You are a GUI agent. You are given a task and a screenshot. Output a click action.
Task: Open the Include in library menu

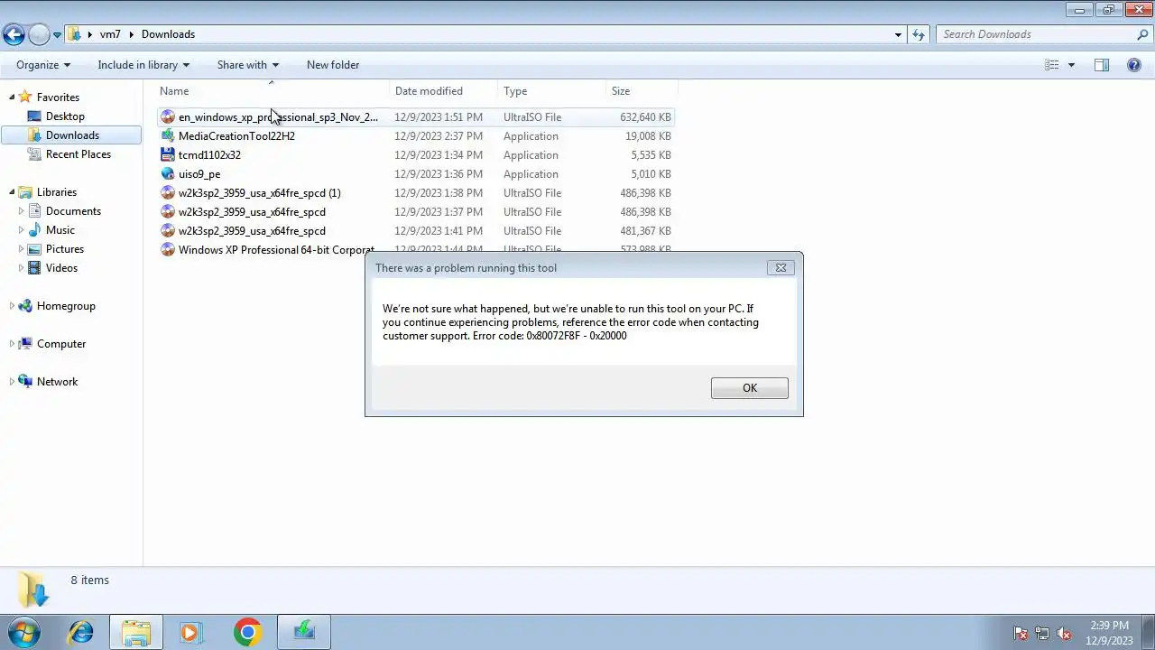143,65
